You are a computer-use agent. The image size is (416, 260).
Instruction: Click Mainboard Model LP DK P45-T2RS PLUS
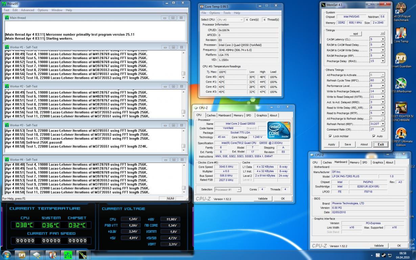[354, 176]
